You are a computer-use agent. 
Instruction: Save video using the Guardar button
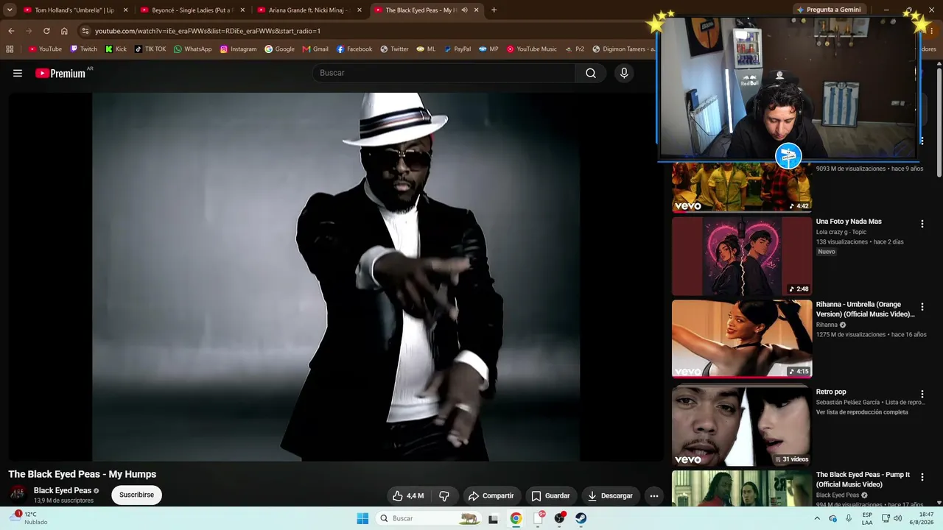click(550, 495)
